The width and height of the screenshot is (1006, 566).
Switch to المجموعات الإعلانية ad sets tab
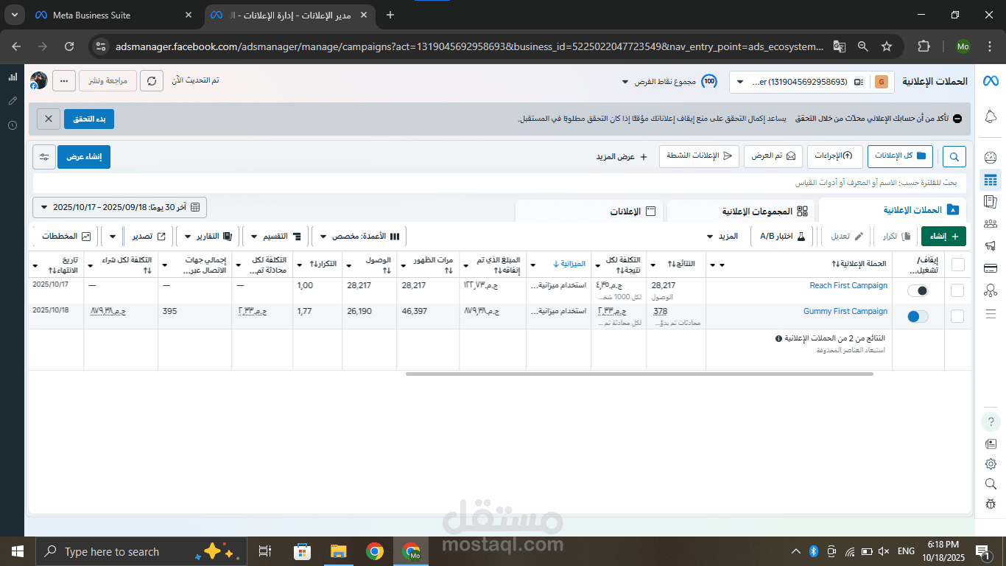[741, 211]
